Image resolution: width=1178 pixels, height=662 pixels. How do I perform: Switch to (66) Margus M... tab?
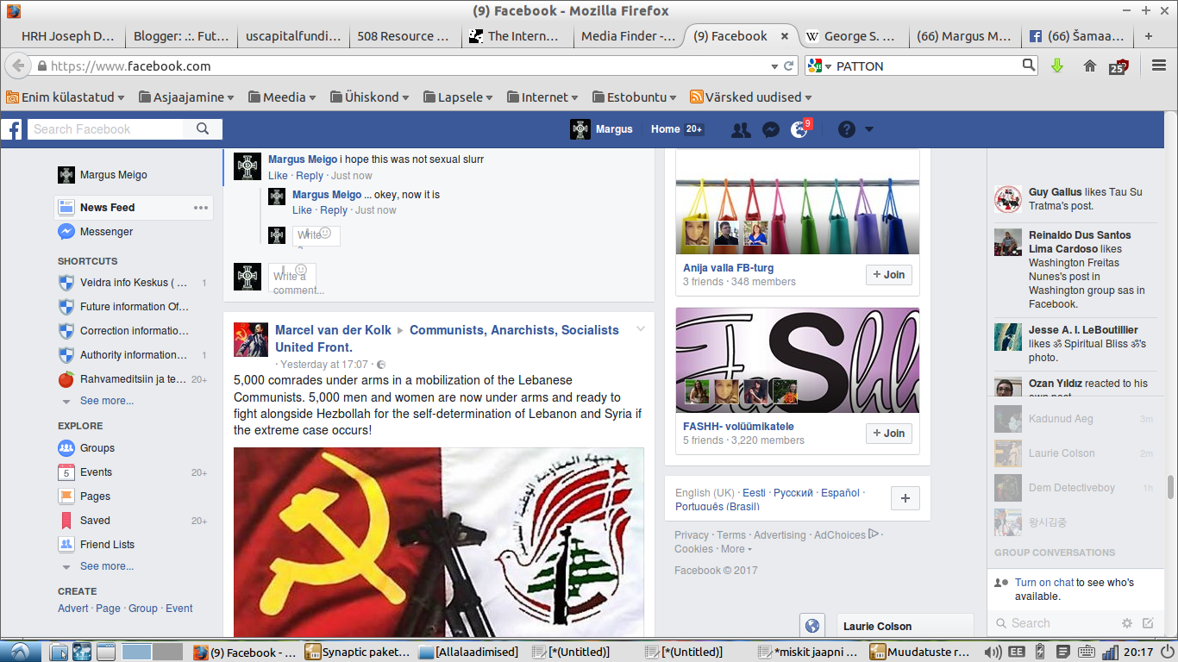tap(964, 36)
